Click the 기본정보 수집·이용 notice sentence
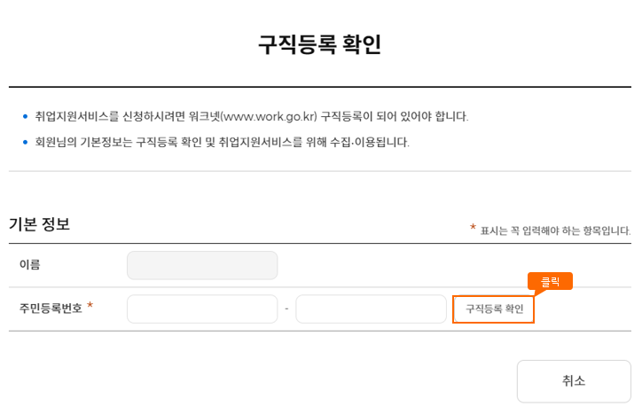This screenshot has width=642, height=414. (222, 142)
